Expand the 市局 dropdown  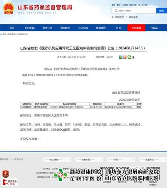[121, 160]
